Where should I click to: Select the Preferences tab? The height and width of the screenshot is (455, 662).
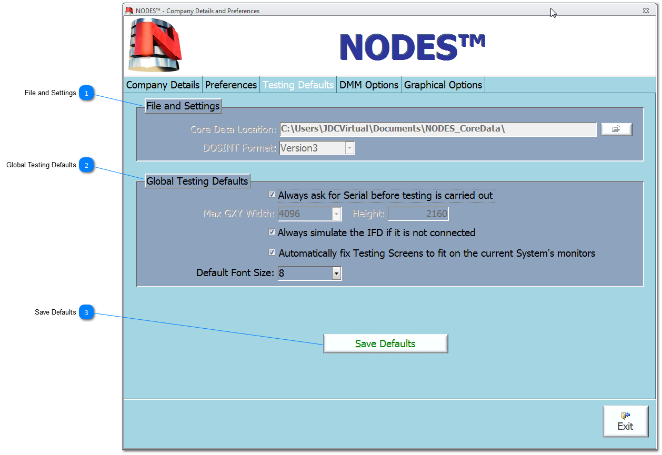pos(231,85)
